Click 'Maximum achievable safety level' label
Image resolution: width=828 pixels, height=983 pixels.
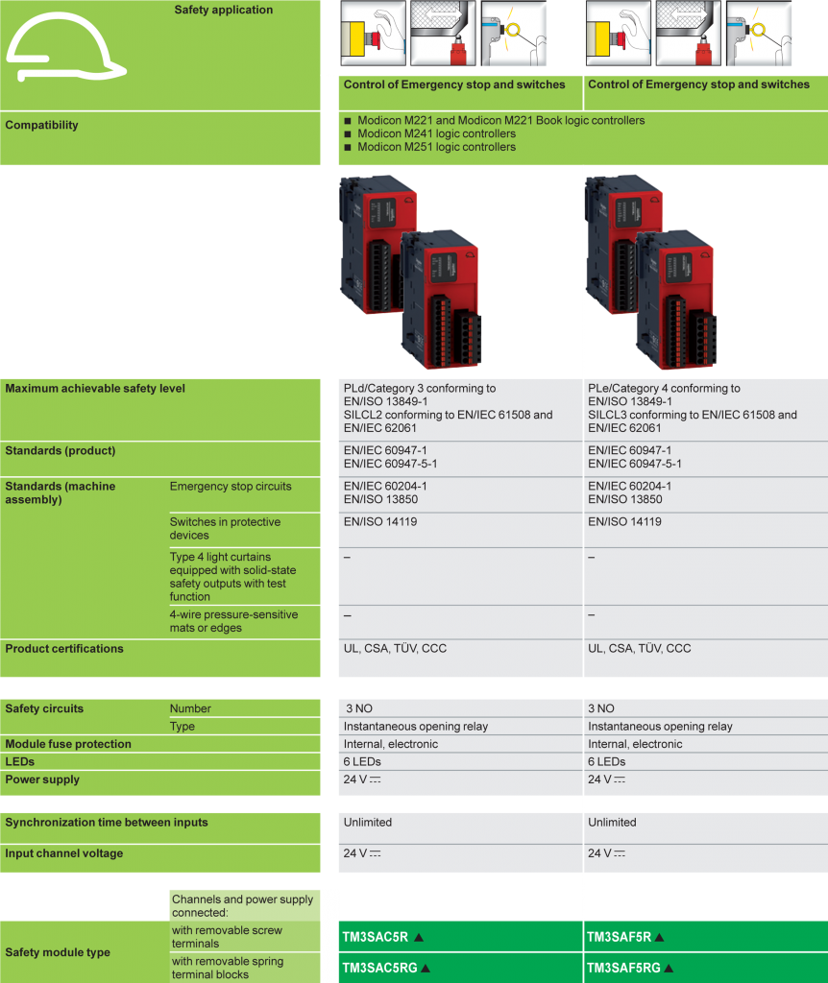click(95, 388)
